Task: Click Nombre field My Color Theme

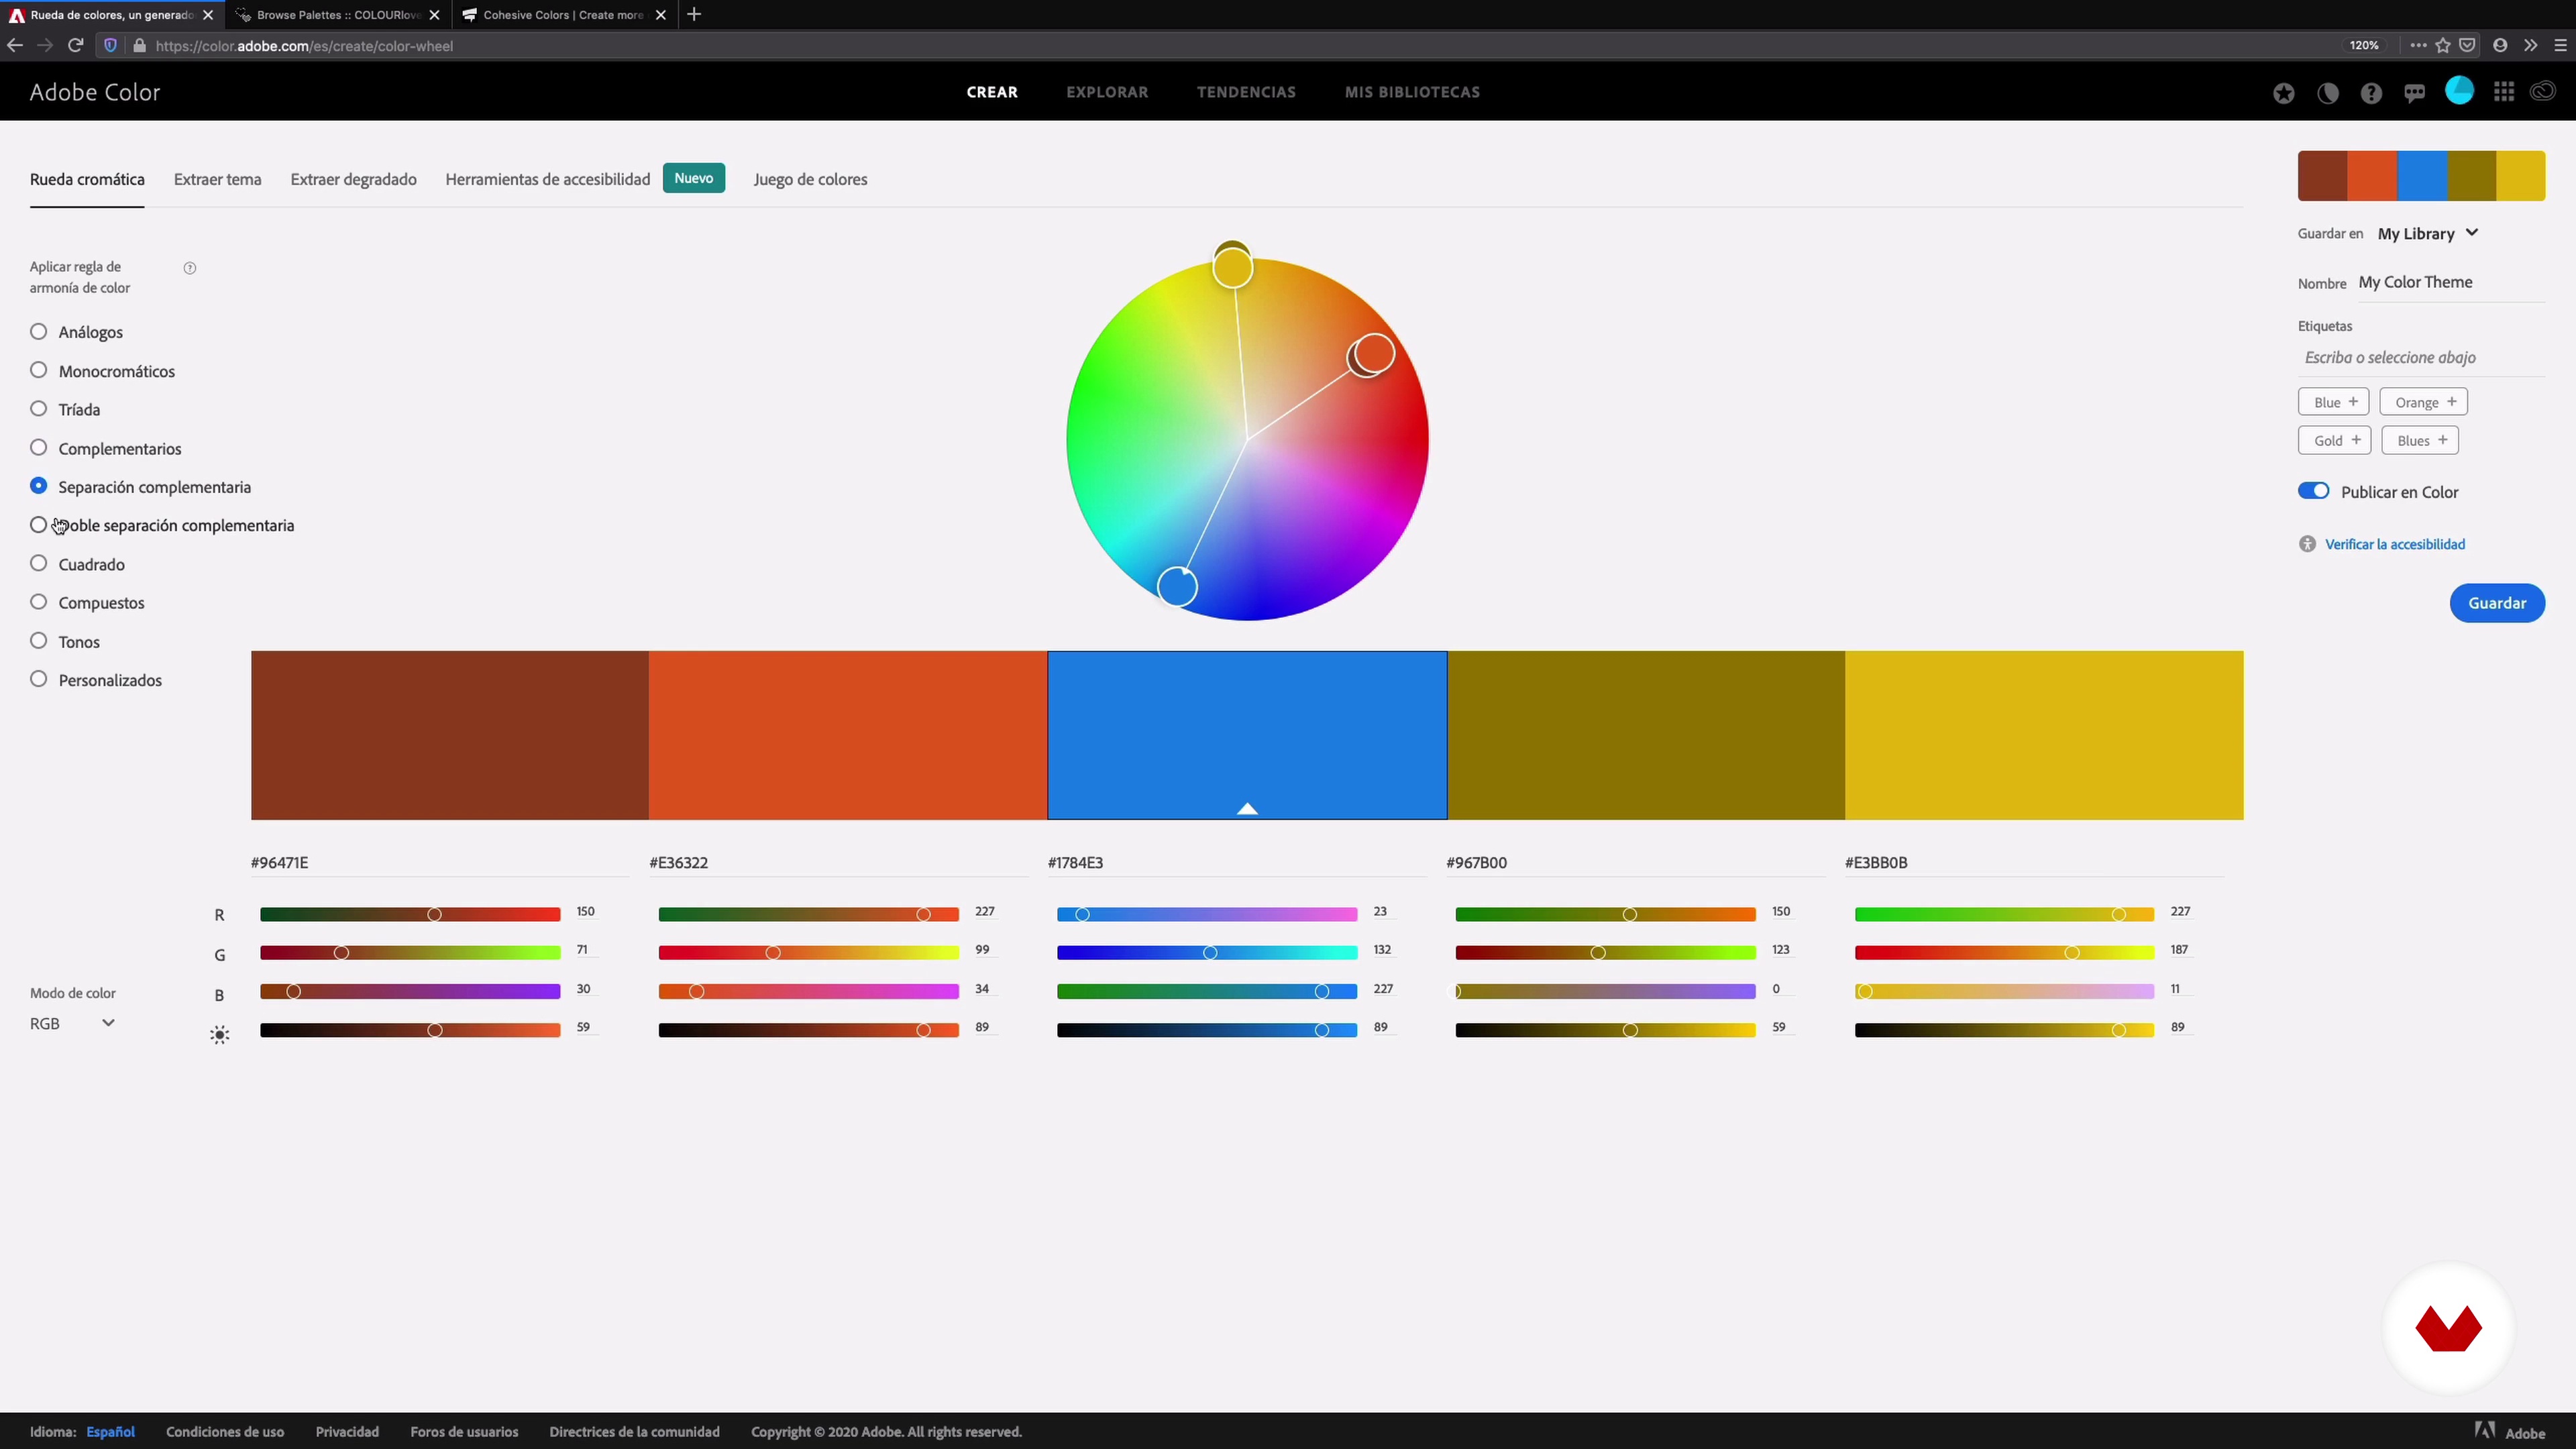Action: [2450, 282]
